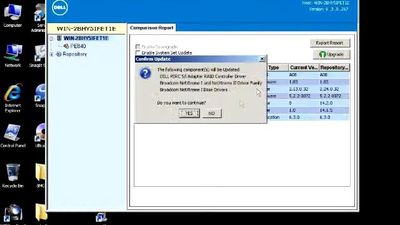400x225 pixels.
Task: Click the Upgrade button
Action: 331,54
